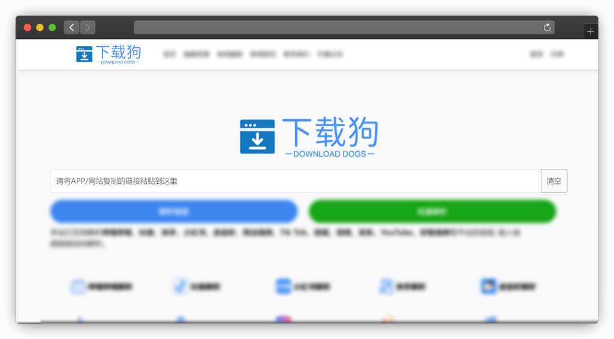Reload the page with the refresh icon
This screenshot has width=614, height=339.
547,28
